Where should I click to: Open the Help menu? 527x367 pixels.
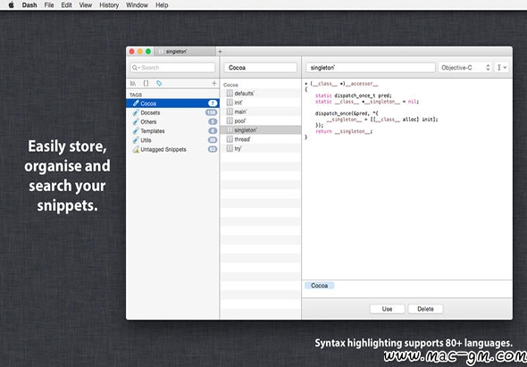pos(162,5)
